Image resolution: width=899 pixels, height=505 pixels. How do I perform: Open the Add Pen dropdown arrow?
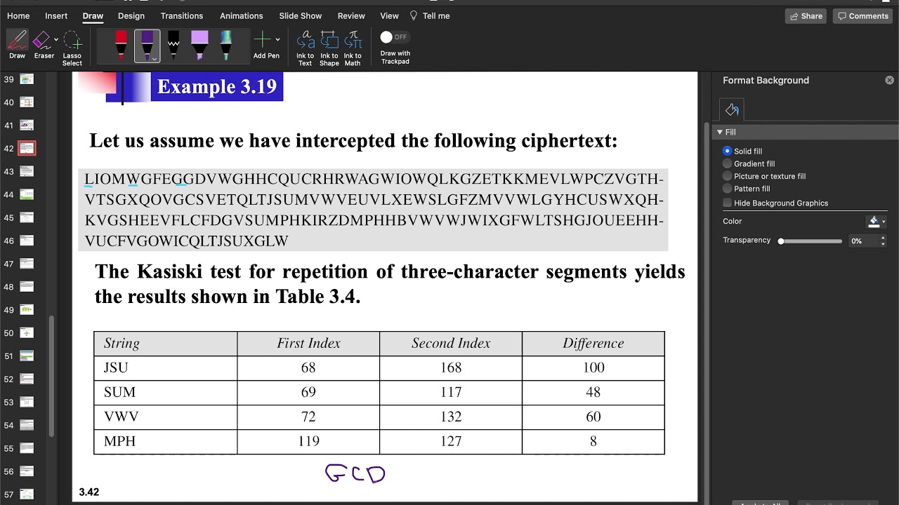[277, 40]
